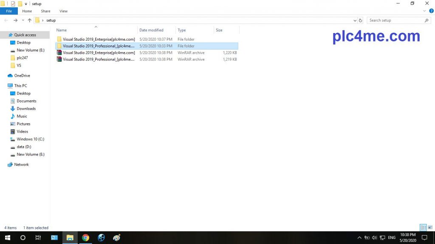This screenshot has height=244, width=435.
Task: Open Google Chrome from the taskbar
Action: pos(85,238)
